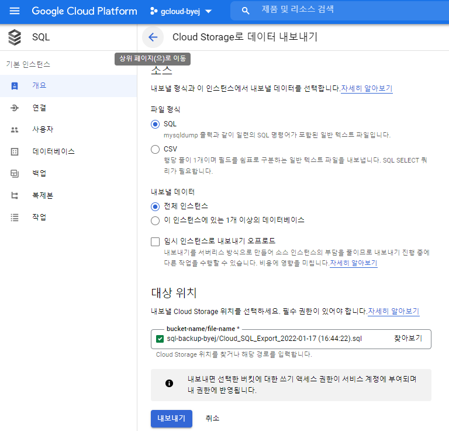Click the 복제본 replica icon
Image resolution: width=449 pixels, height=431 pixels.
point(14,195)
